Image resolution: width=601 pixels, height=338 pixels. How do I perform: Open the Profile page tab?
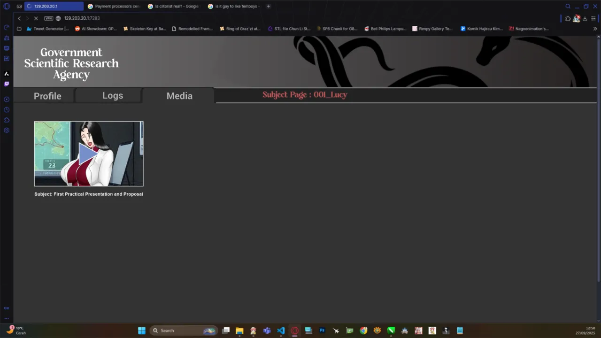(47, 96)
